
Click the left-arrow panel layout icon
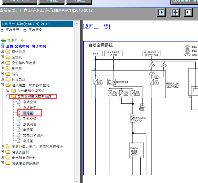(188, 12)
